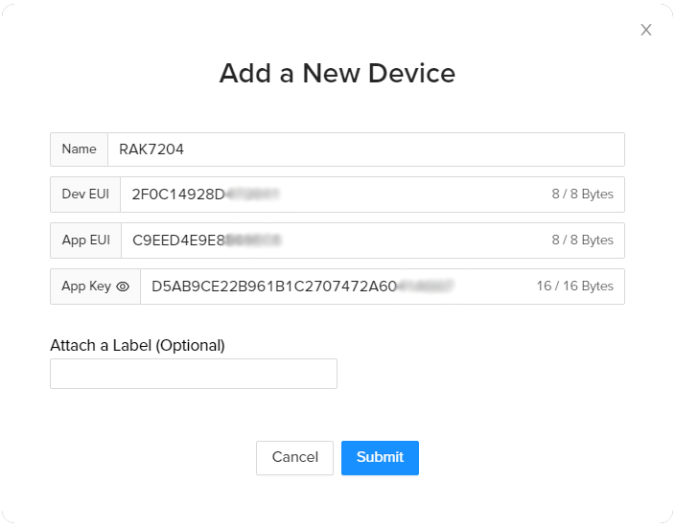Screen dimensions: 675x528
Task: Click the App EUI 8 / 8 Bytes counter
Action: point(582,241)
